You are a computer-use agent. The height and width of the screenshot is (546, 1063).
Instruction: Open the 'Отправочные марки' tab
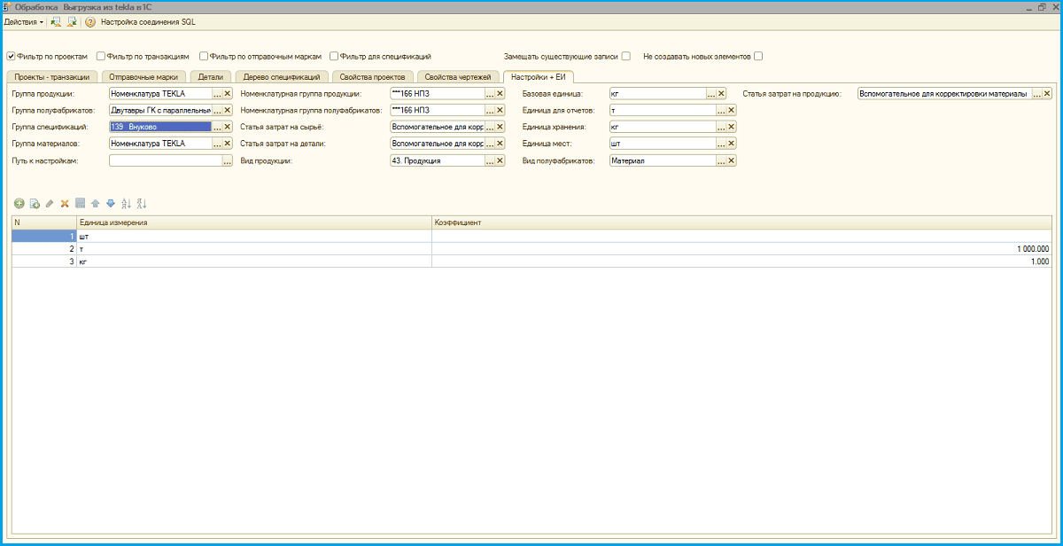(144, 77)
